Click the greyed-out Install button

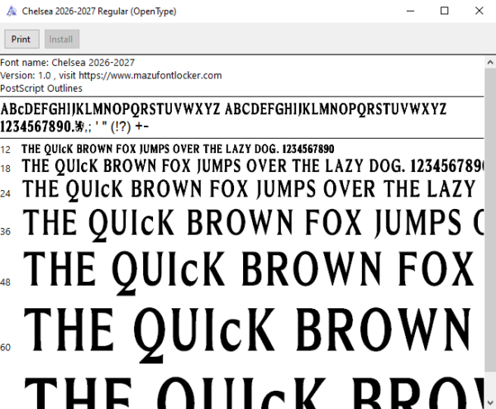(62, 39)
